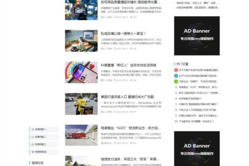Click clock date icon under 电装 SLOC article
This screenshot has height=166, width=249.
115,143
